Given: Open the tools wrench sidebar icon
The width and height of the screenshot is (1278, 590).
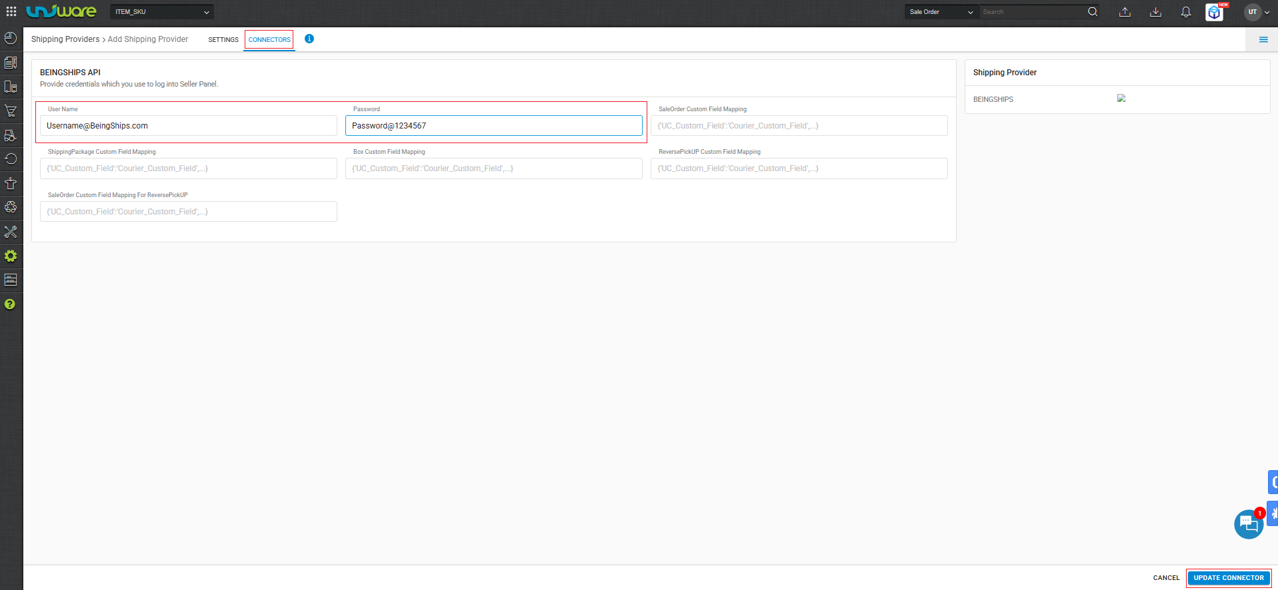Looking at the screenshot, I should tap(11, 232).
